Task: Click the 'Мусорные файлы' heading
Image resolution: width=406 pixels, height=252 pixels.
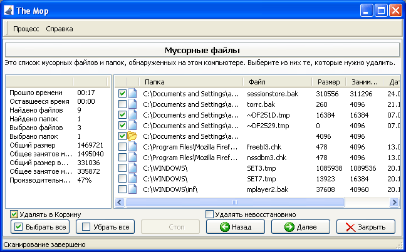Action: 202,50
